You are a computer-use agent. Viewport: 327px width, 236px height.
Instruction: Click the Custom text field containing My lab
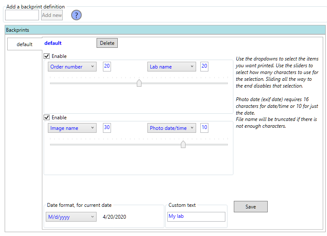196,217
